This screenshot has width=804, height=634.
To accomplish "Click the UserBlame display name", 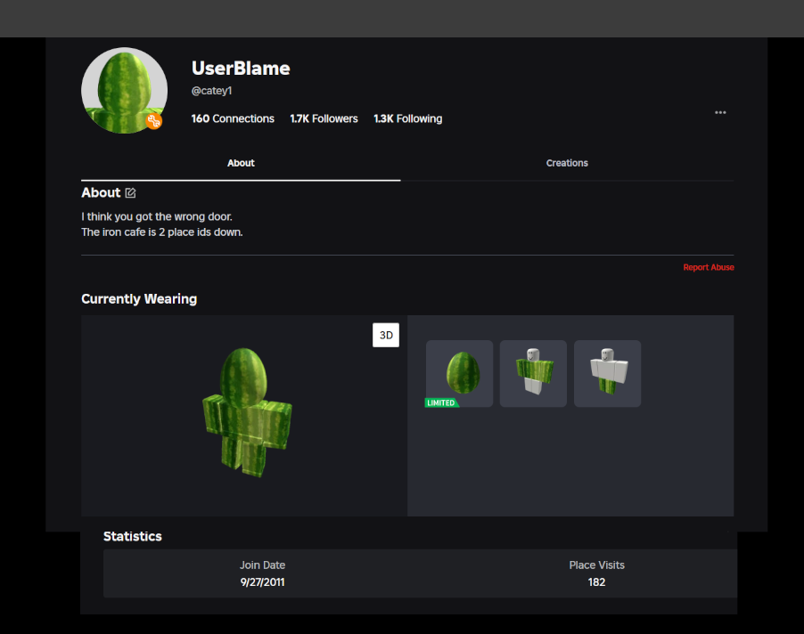I will click(x=241, y=68).
